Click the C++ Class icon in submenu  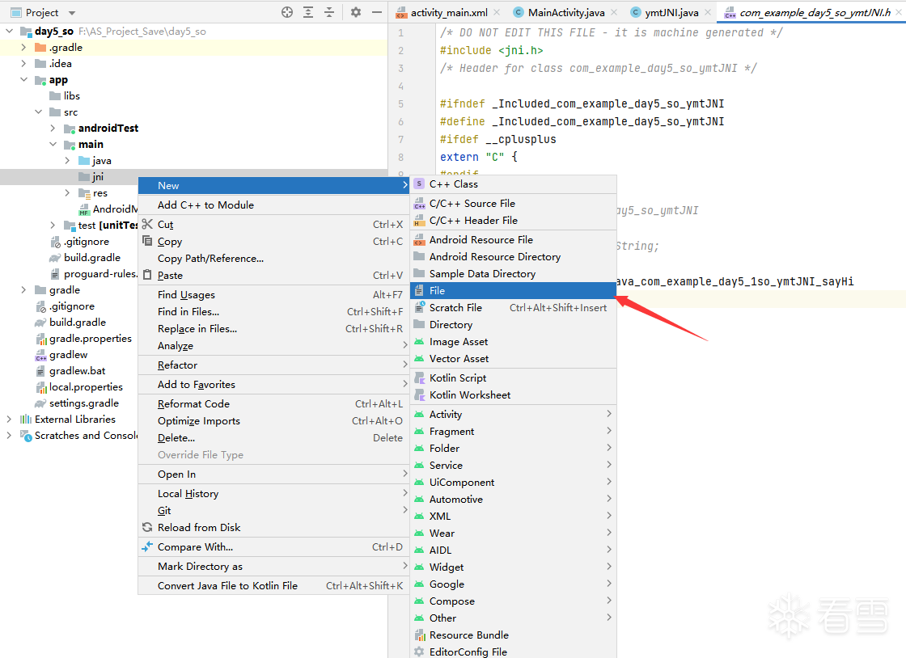420,184
